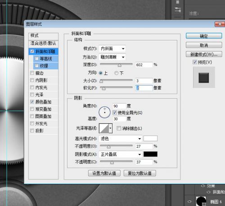Click the brush settings sliders icon

click(x=178, y=10)
